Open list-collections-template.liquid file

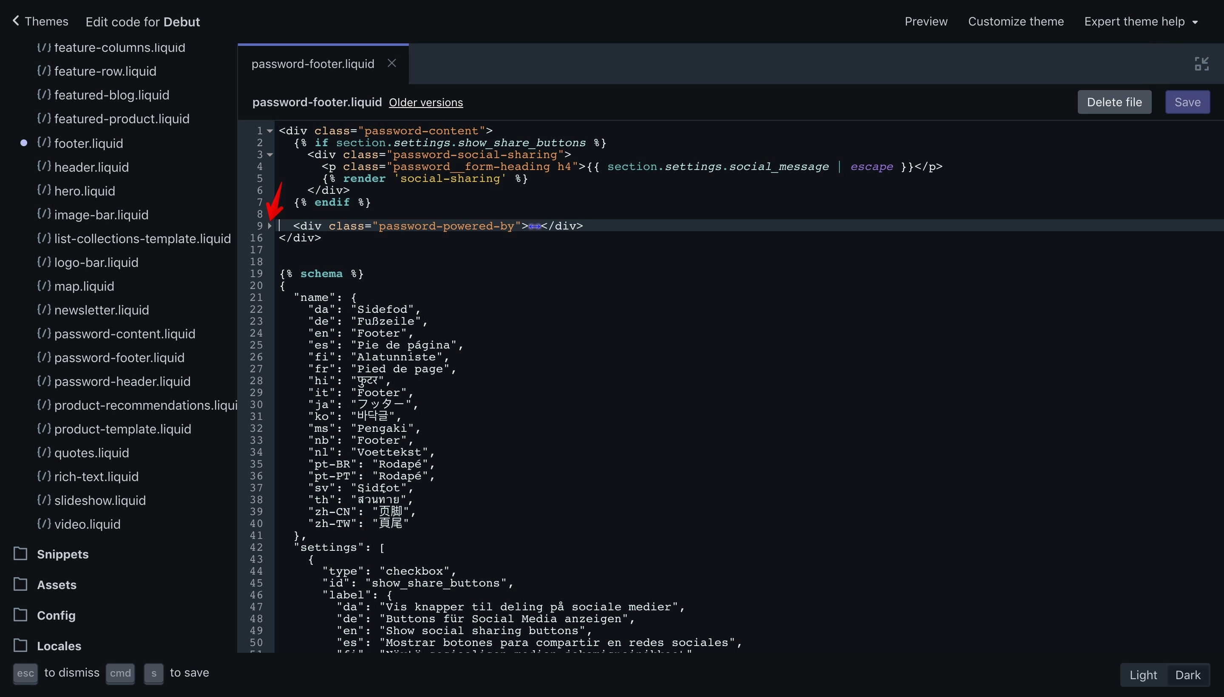(142, 239)
